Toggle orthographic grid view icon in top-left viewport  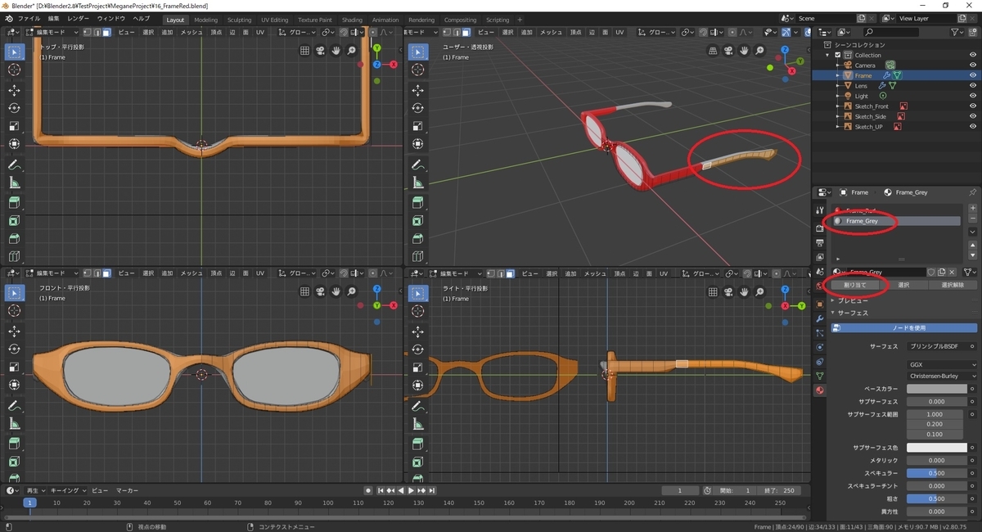point(304,51)
